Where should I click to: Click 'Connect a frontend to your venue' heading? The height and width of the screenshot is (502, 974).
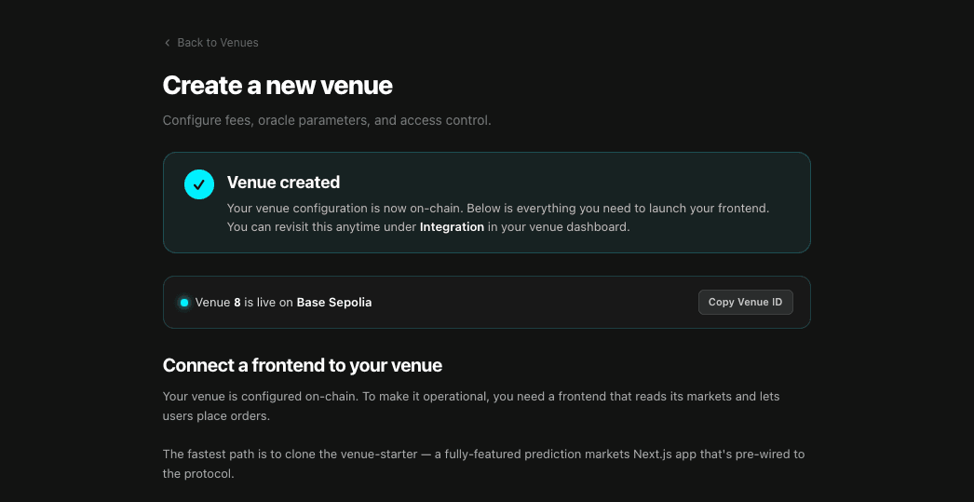303,365
